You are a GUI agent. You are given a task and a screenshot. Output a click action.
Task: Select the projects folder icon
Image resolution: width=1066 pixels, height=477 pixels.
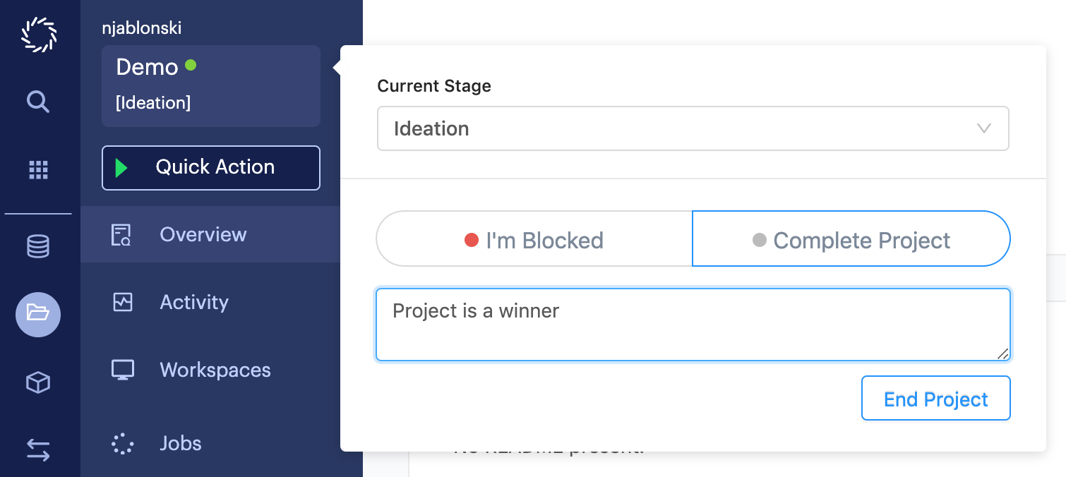click(38, 315)
